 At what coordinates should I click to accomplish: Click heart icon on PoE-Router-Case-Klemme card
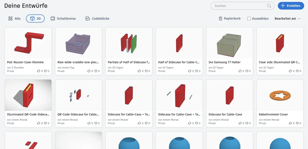(x=45, y=71)
